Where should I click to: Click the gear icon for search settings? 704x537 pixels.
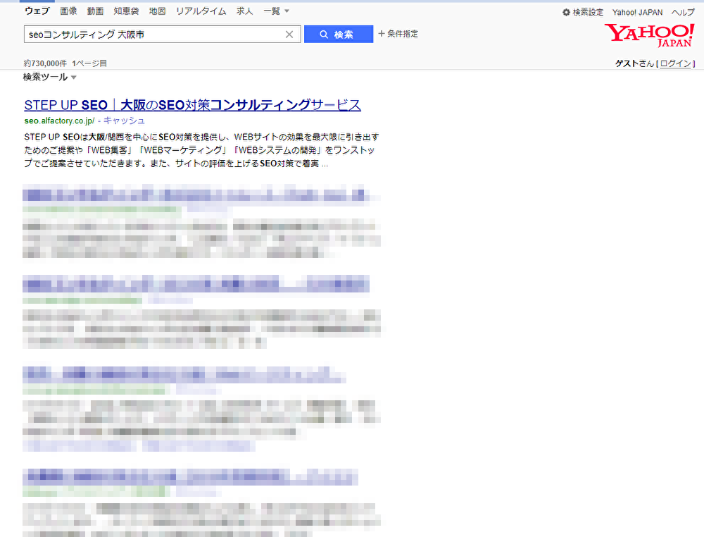566,13
